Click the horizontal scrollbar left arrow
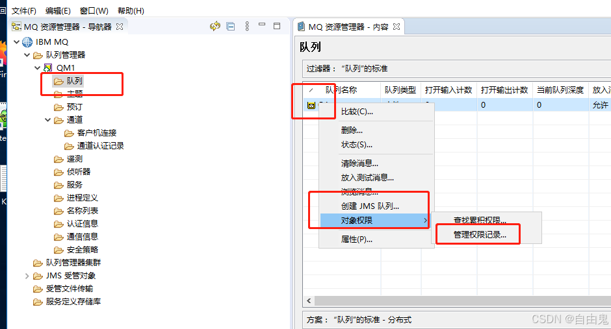 coord(309,300)
